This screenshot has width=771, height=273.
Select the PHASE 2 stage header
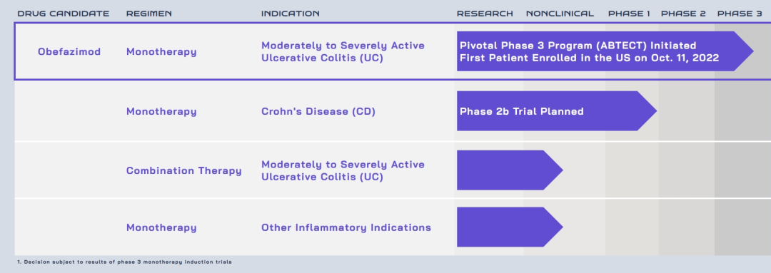(683, 14)
